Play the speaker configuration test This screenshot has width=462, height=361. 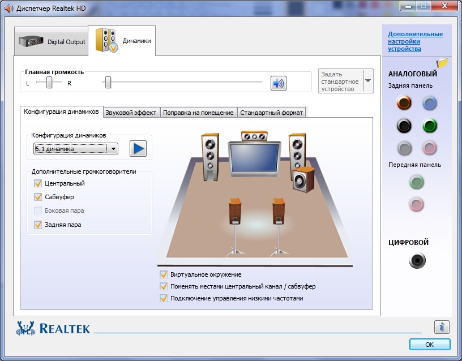click(x=138, y=149)
